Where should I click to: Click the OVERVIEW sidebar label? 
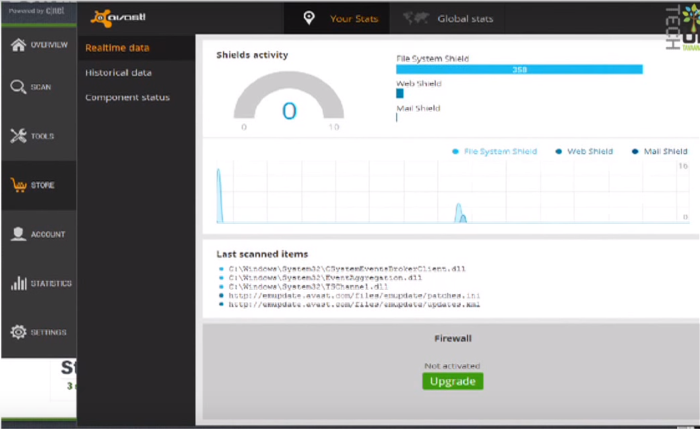click(x=49, y=44)
